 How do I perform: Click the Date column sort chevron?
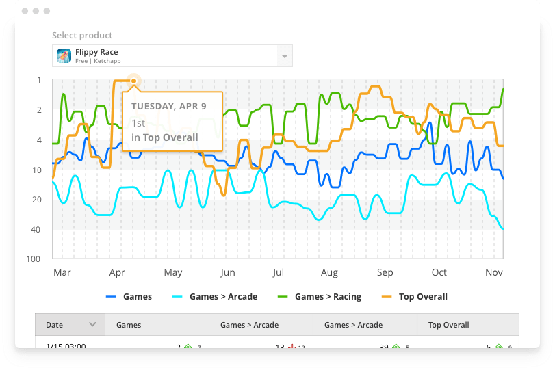[x=92, y=324]
